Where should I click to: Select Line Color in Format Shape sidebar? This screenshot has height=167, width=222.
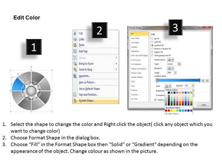coord(139,38)
